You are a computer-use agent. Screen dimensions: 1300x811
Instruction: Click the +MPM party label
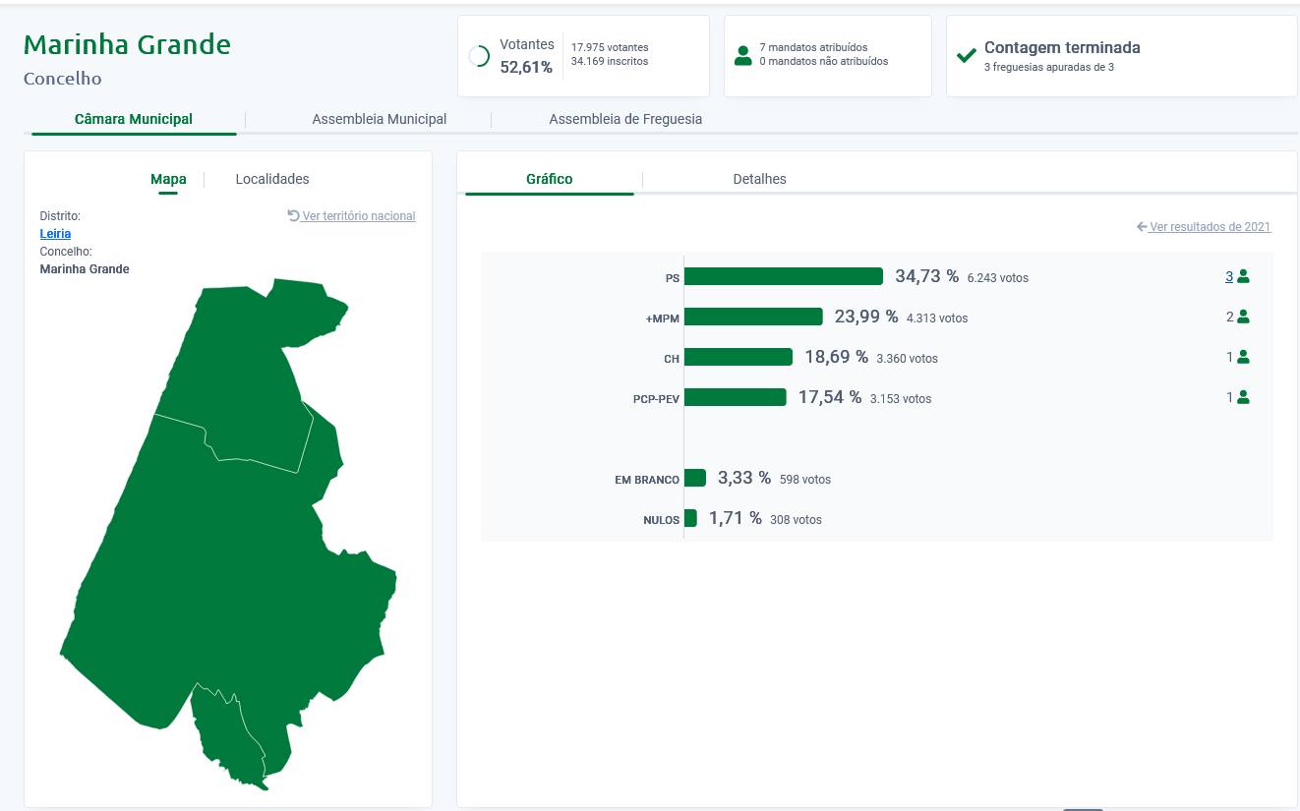663,319
